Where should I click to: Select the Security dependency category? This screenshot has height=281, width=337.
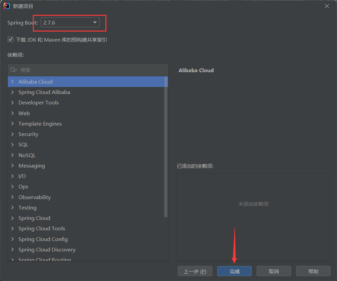[x=86, y=134]
